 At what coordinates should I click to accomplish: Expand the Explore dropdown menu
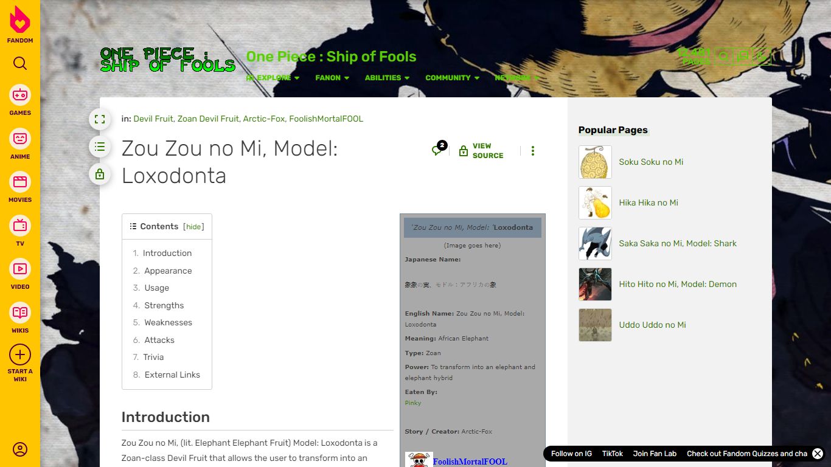pyautogui.click(x=273, y=78)
